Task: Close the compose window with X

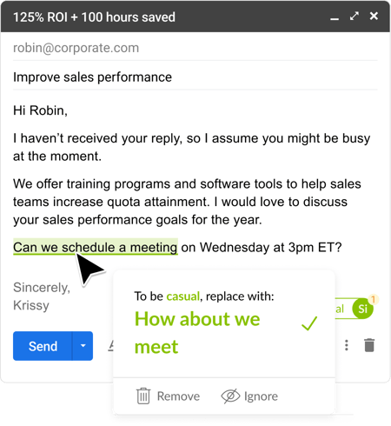Action: pos(374,16)
